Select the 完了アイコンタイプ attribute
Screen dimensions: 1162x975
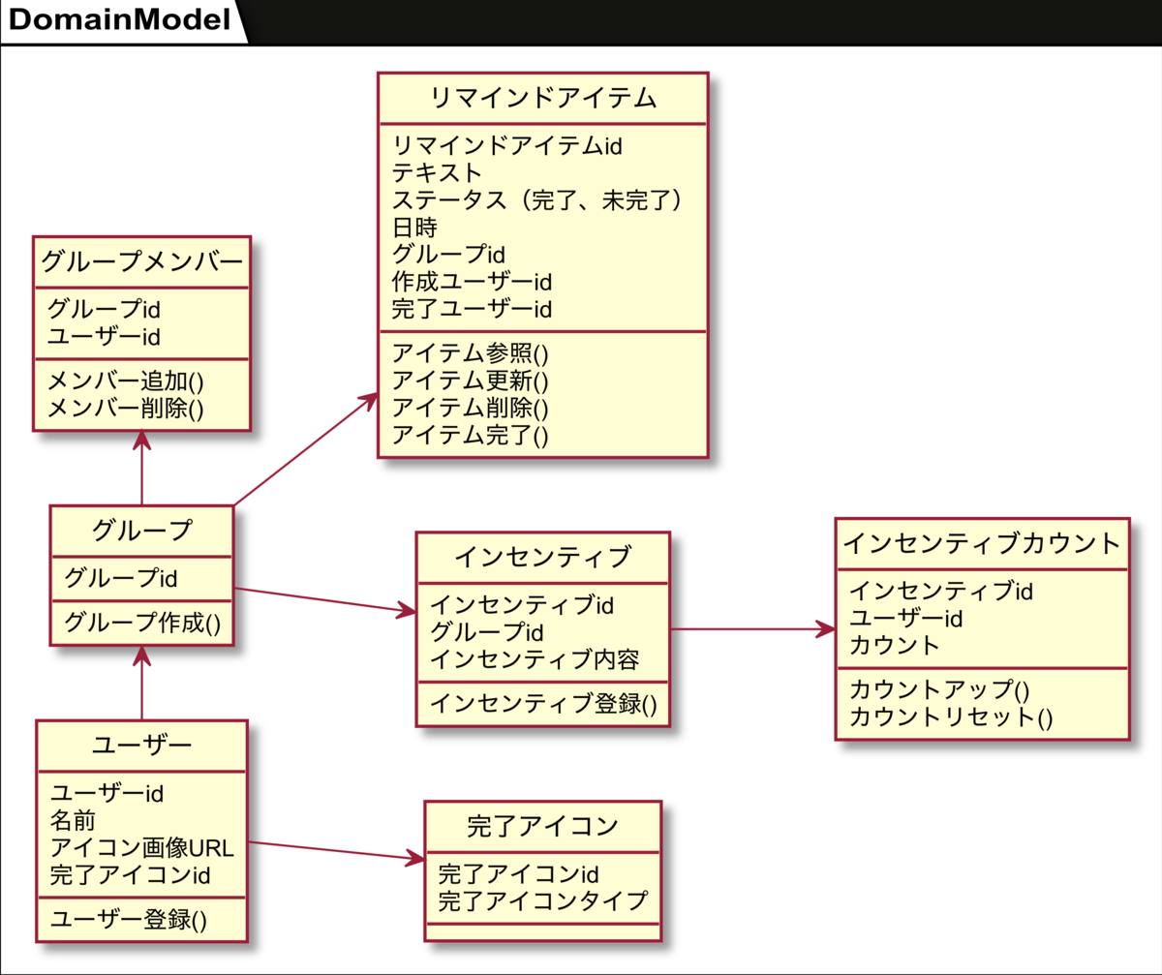(x=543, y=901)
